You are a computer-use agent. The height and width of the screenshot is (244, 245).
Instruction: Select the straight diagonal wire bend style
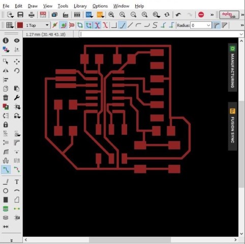[130, 25]
